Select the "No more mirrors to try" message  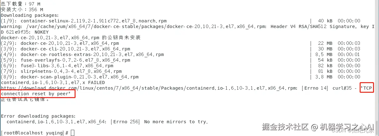tap(176, 122)
